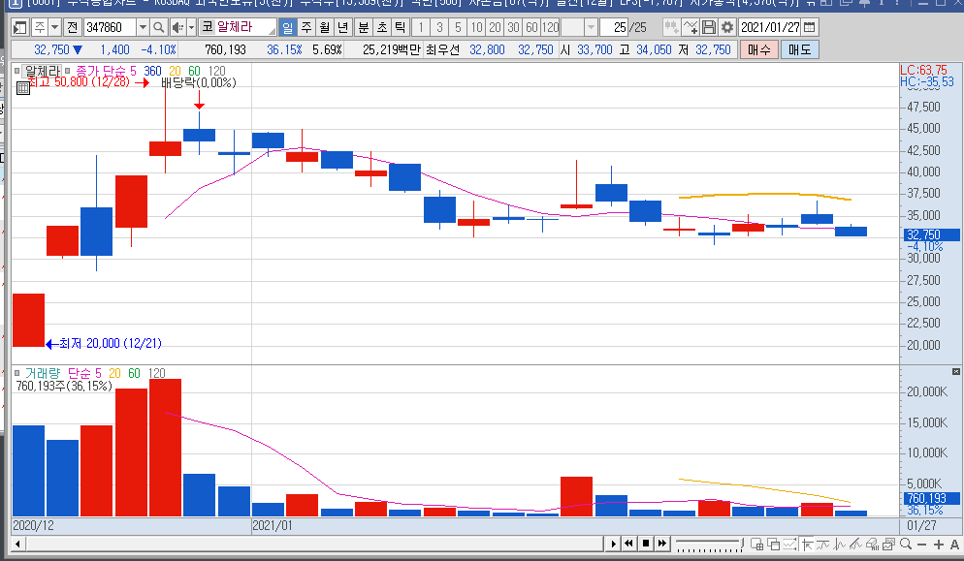Toggle the 전 button beside stock code
Screen dimensions: 964x561
click(73, 27)
